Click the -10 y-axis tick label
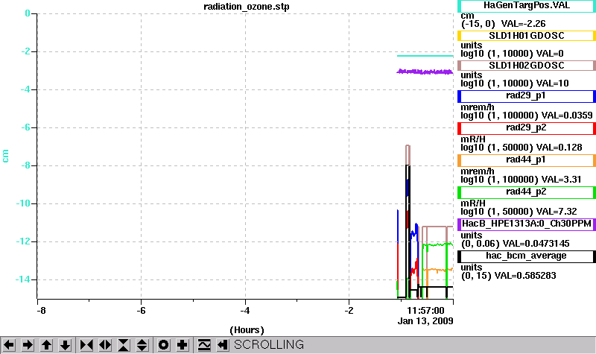Screen dimensions: 596x354 click(x=22, y=203)
